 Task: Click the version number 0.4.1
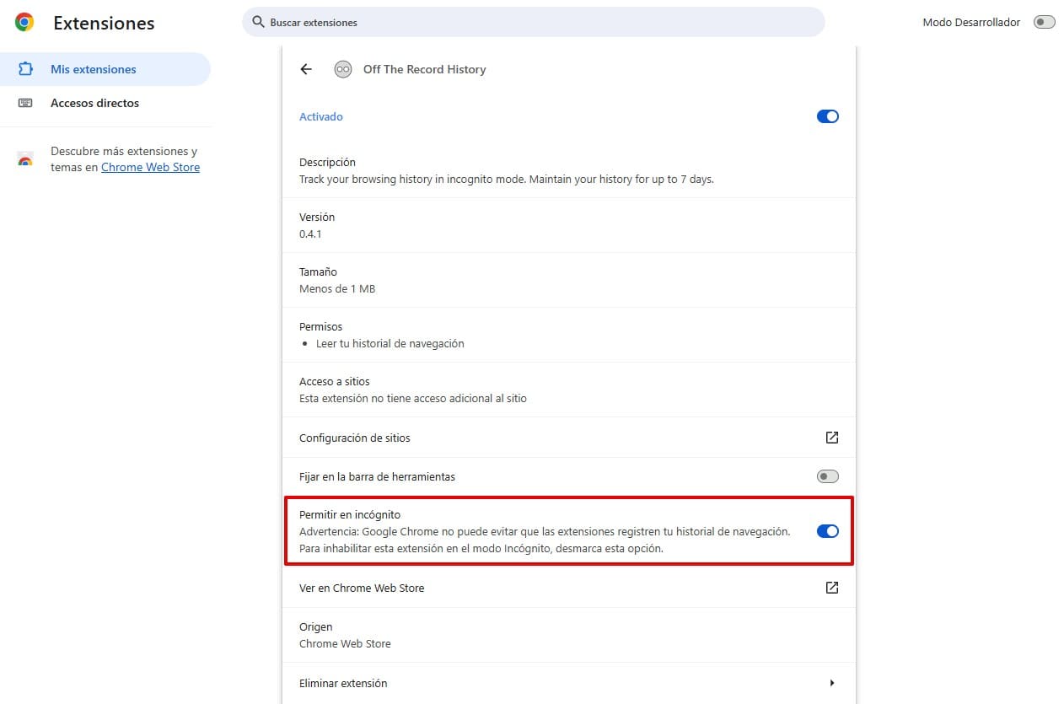(310, 234)
